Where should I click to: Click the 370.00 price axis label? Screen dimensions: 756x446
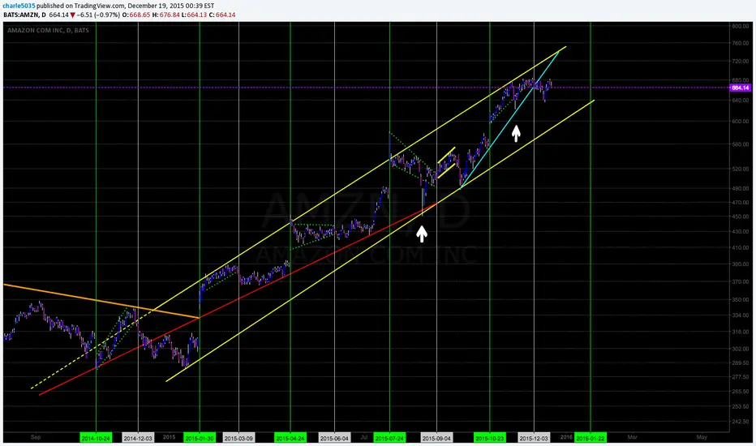[740, 281]
